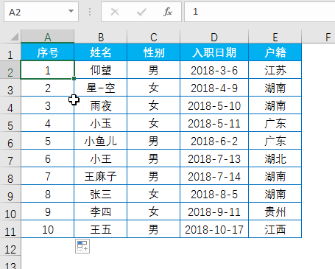Select row 12 header
Viewport: 335px width, 269px height.
(x=10, y=247)
